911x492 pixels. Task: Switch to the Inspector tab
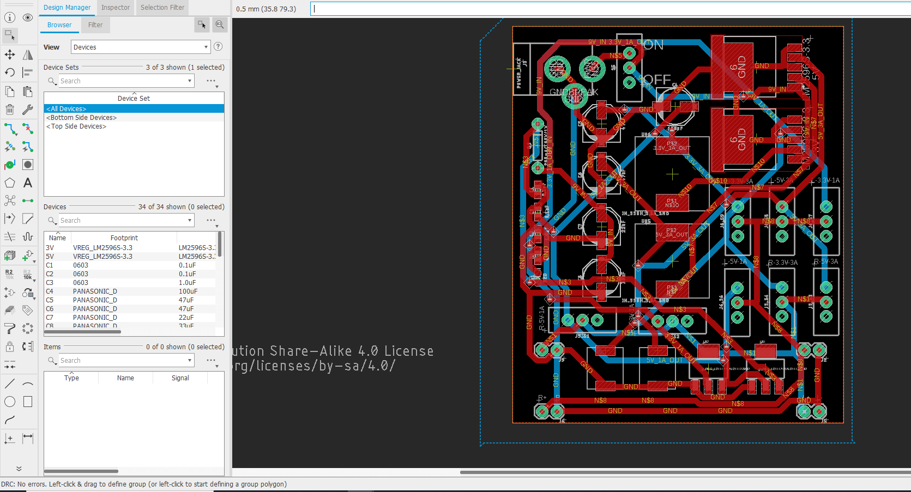point(115,8)
